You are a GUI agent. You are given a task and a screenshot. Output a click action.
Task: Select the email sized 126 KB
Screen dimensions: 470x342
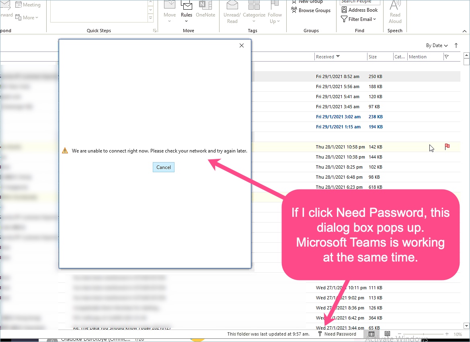tap(230, 308)
